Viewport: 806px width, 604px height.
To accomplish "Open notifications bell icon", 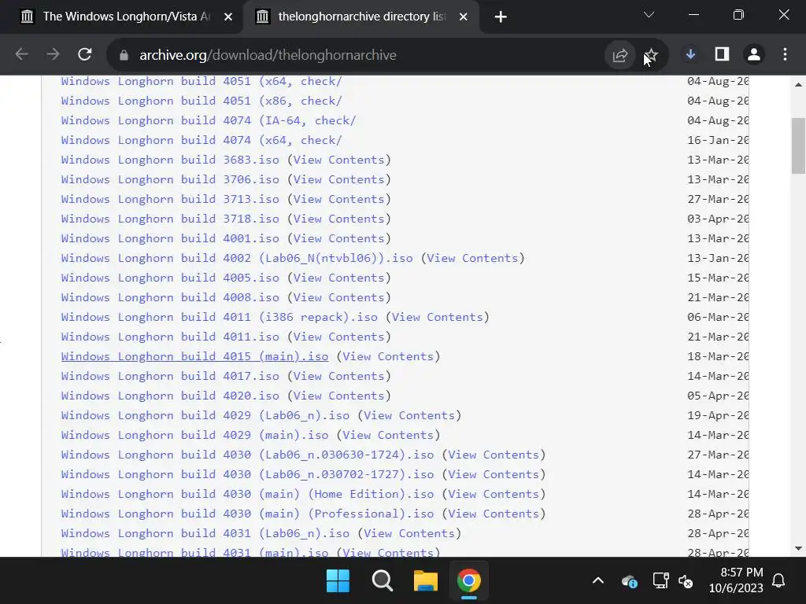I will click(778, 581).
